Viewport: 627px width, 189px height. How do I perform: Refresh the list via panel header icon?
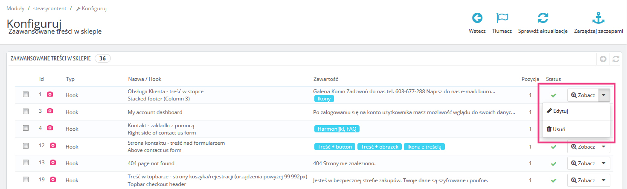pyautogui.click(x=615, y=59)
